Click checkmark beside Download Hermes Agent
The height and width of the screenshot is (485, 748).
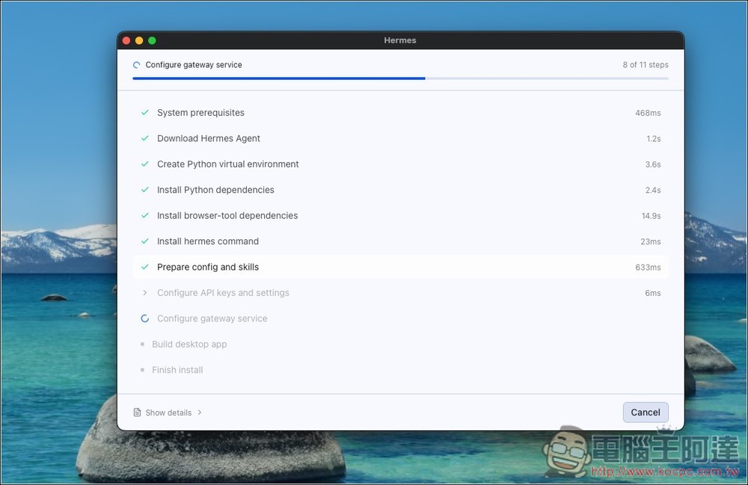(x=145, y=138)
